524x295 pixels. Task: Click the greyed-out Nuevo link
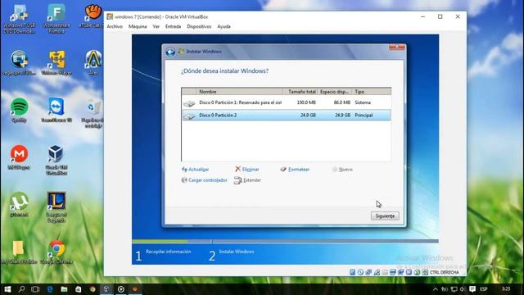tap(342, 170)
